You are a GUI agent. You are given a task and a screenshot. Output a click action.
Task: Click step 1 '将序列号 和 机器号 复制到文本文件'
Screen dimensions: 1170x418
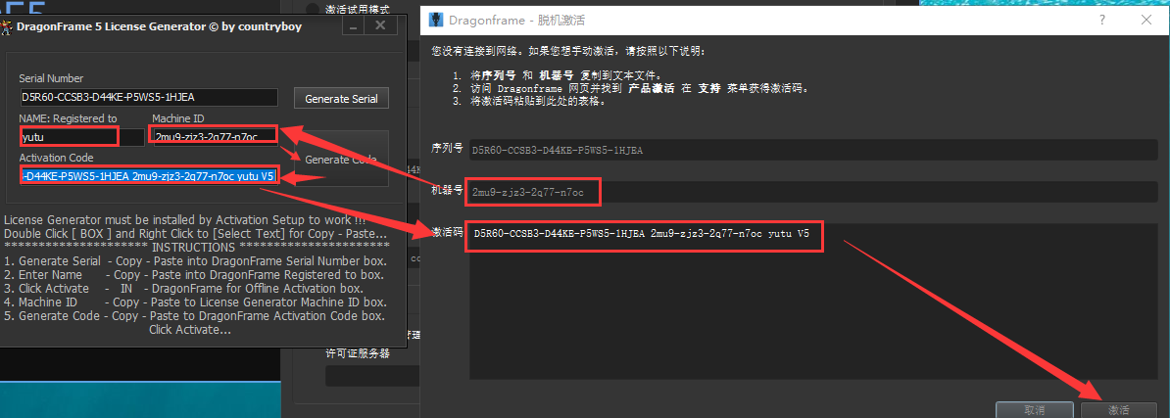(x=558, y=76)
